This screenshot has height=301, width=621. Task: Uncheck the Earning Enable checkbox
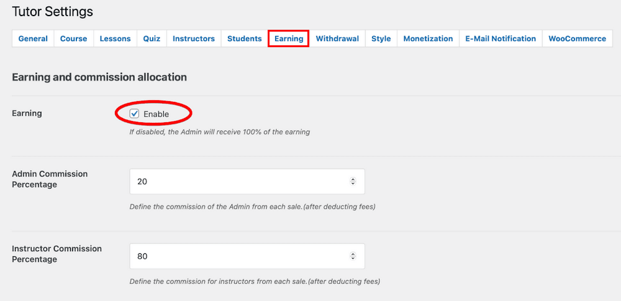pos(135,114)
